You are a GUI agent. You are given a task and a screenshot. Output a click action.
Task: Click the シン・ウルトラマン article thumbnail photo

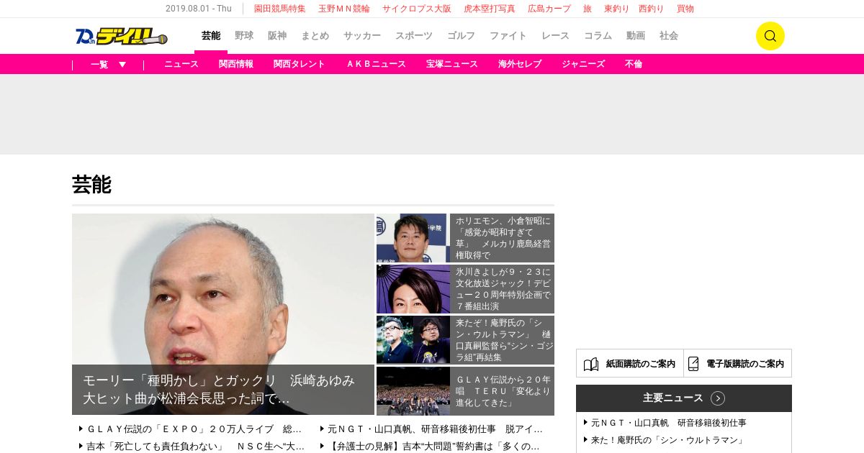pos(413,340)
